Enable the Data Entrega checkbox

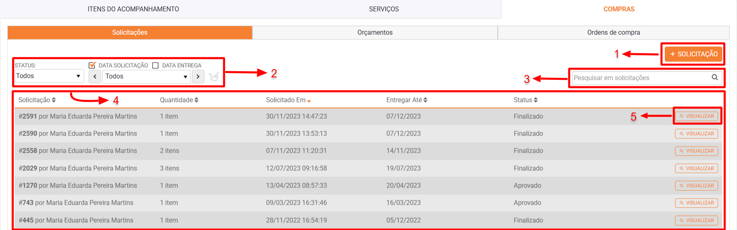[156, 65]
